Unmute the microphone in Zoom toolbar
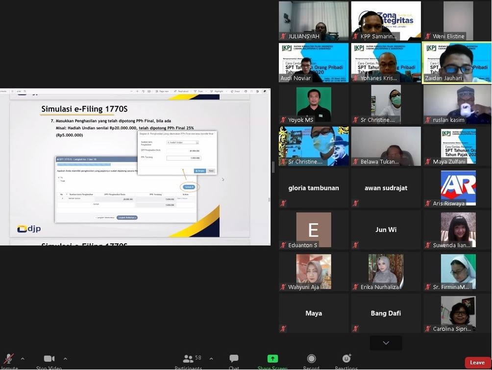Screen dimensions: 492x370 [8, 359]
